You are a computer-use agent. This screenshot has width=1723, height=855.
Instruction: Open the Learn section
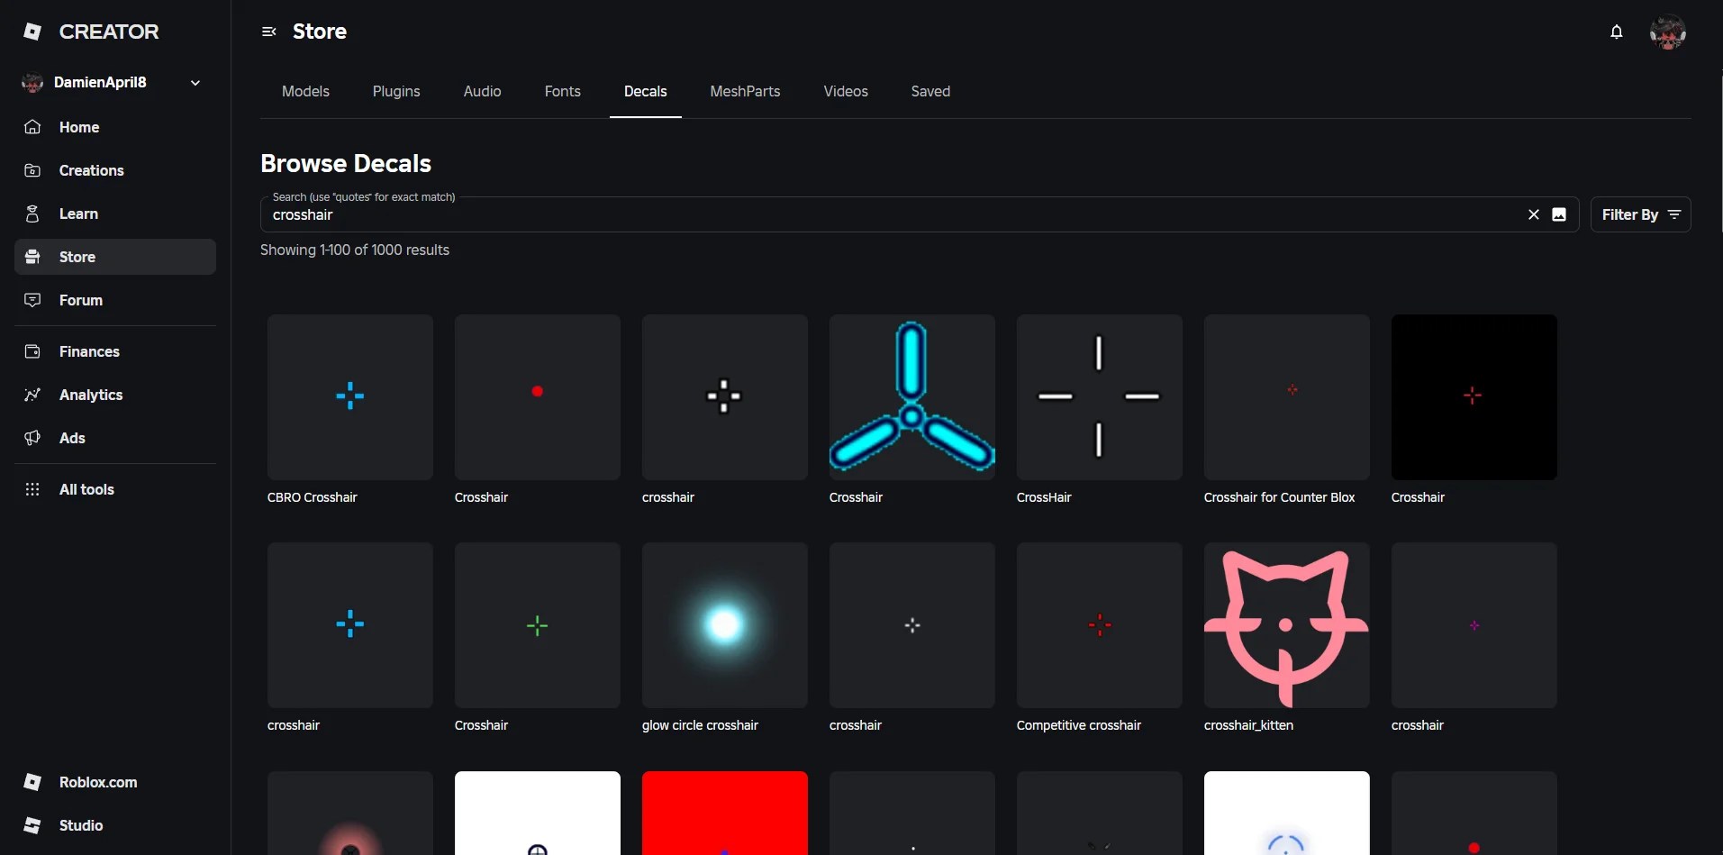coord(78,214)
